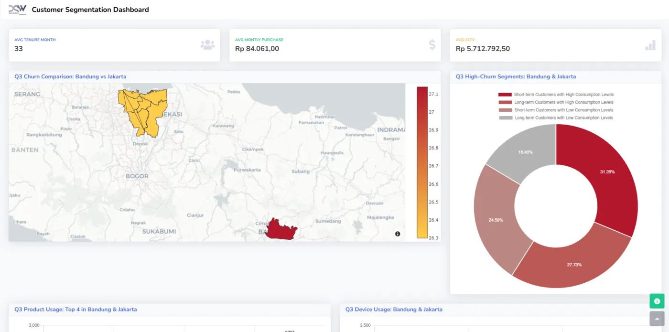This screenshot has width=669, height=332.
Task: Click the red Bandung region on map
Action: (281, 229)
